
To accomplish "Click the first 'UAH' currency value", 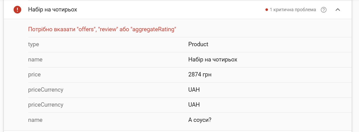I will pos(194,90).
